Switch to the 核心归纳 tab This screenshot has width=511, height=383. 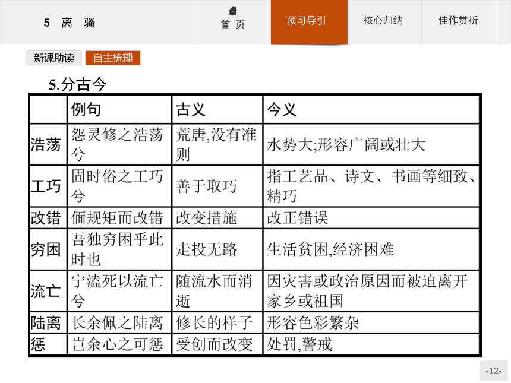click(383, 21)
